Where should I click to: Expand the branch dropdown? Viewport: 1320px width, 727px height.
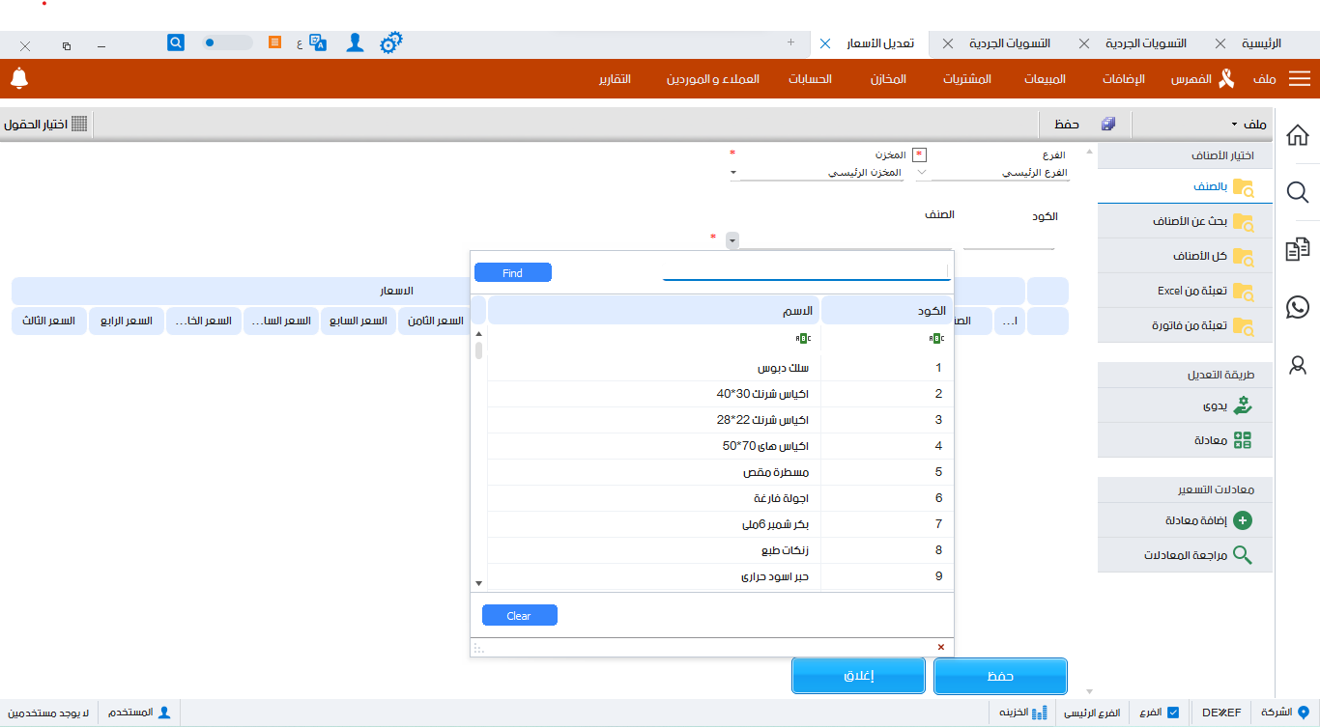coord(921,173)
